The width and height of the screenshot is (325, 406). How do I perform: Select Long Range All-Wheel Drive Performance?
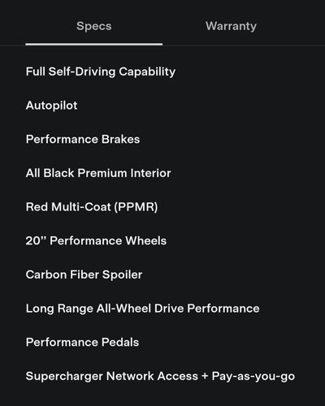coord(143,309)
